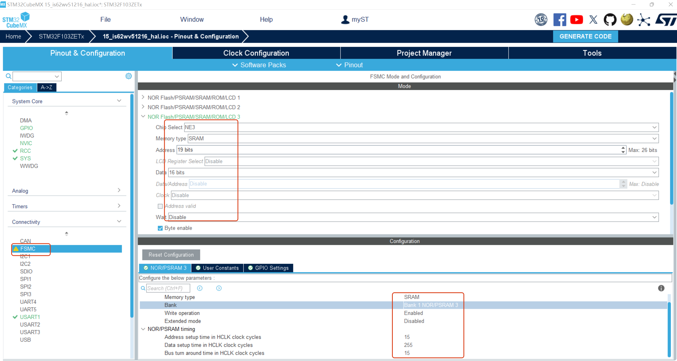The image size is (677, 361).
Task: Click the category list vertical scrollbar
Action: click(x=132, y=206)
